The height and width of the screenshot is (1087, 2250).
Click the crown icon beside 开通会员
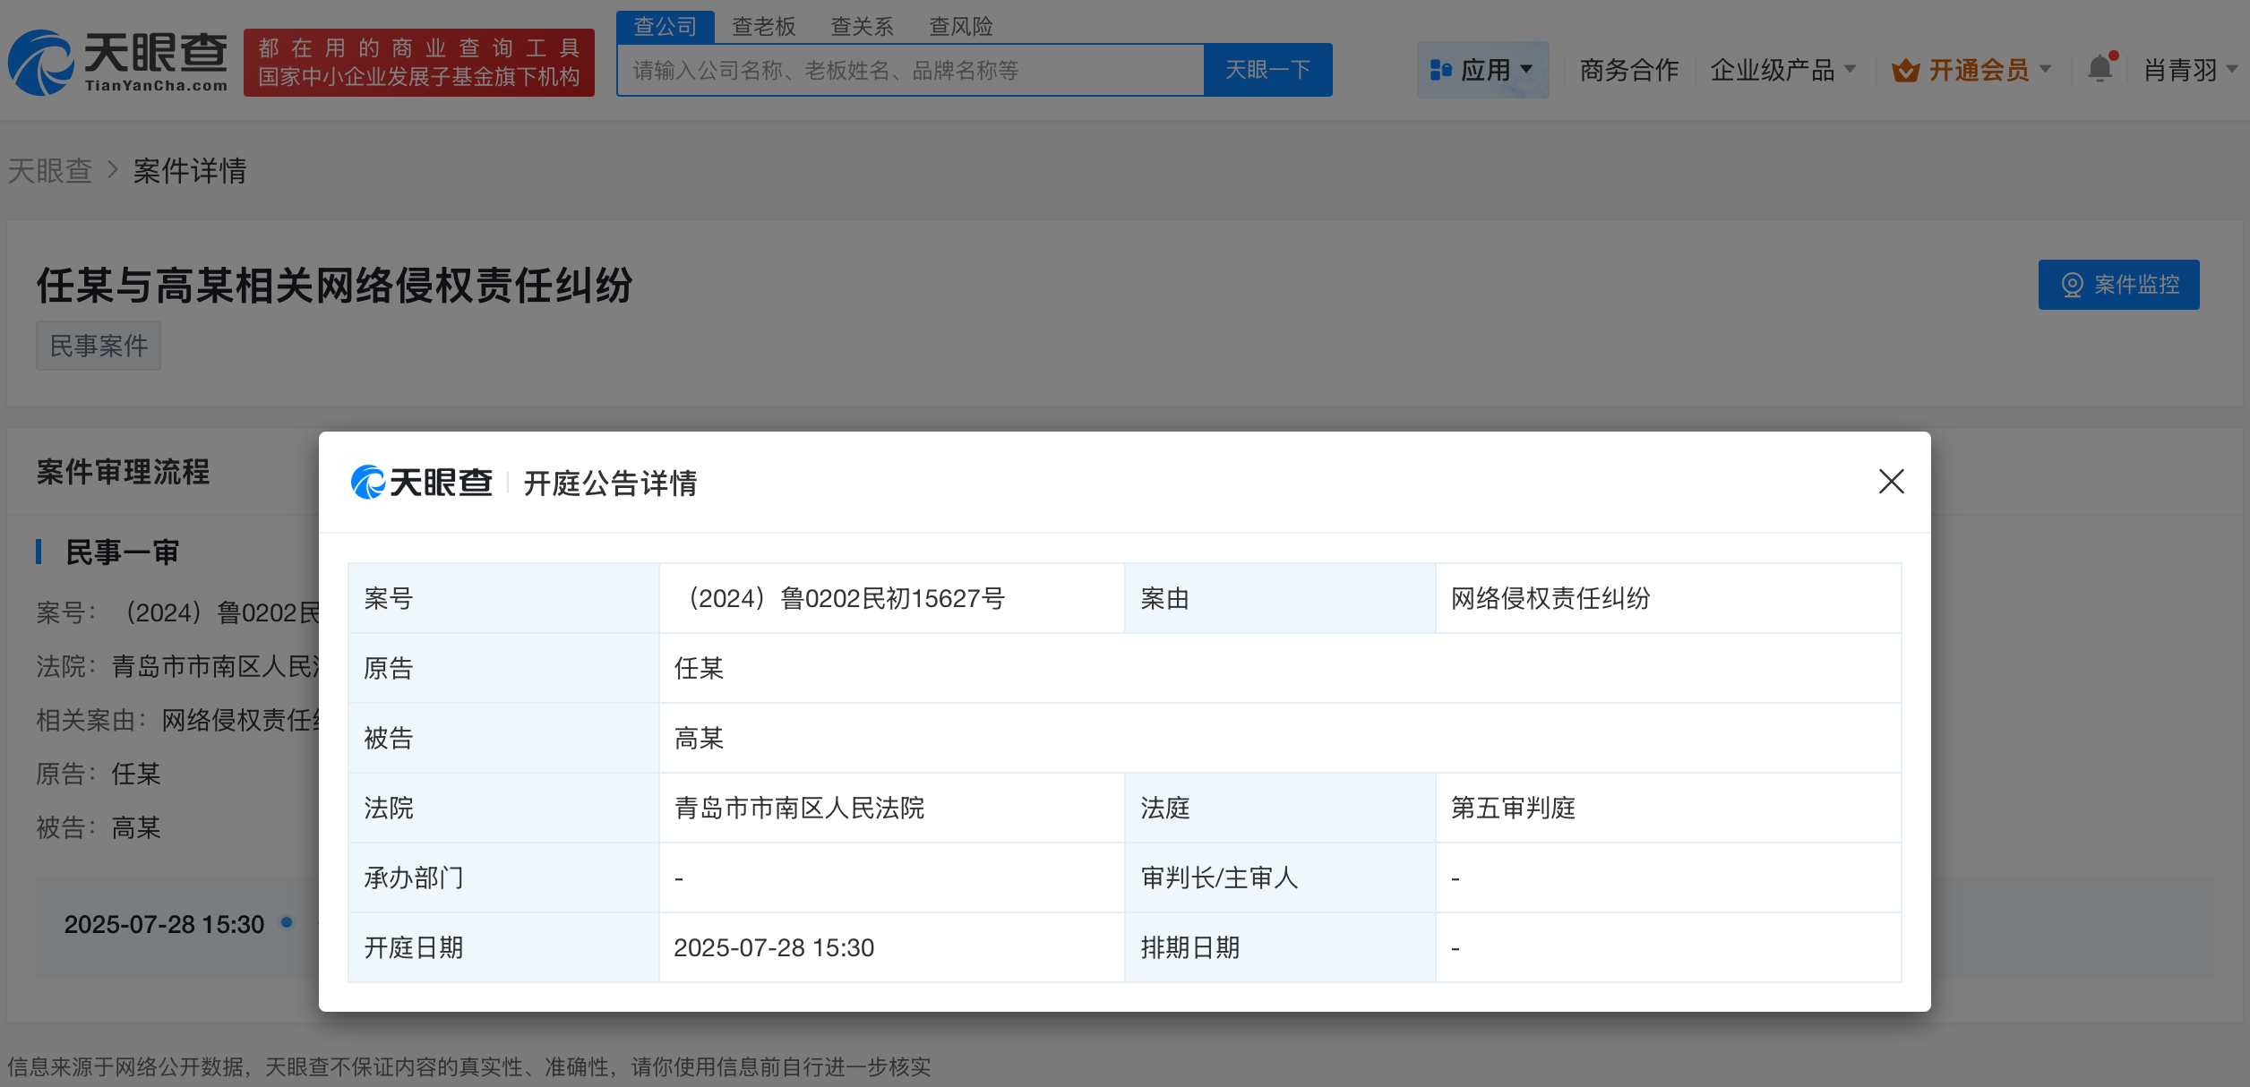[x=1904, y=70]
